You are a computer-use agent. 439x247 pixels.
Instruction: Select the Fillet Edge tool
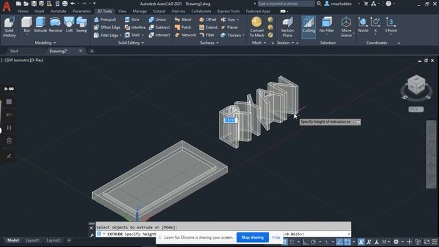(106, 35)
